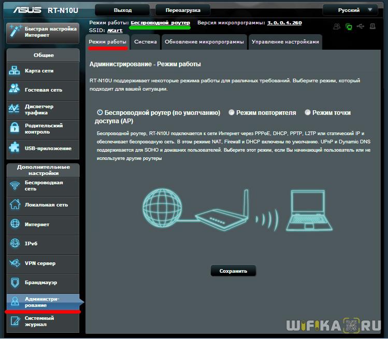Switch to the Режим работы tab
Screen dimensions: 388x339
[x=107, y=42]
